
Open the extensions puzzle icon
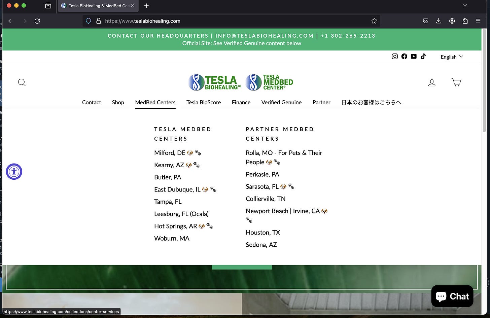point(465,21)
